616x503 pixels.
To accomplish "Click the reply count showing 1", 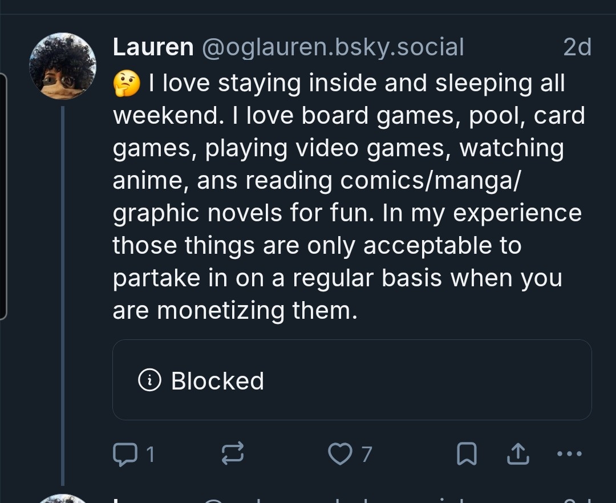I will [x=150, y=455].
